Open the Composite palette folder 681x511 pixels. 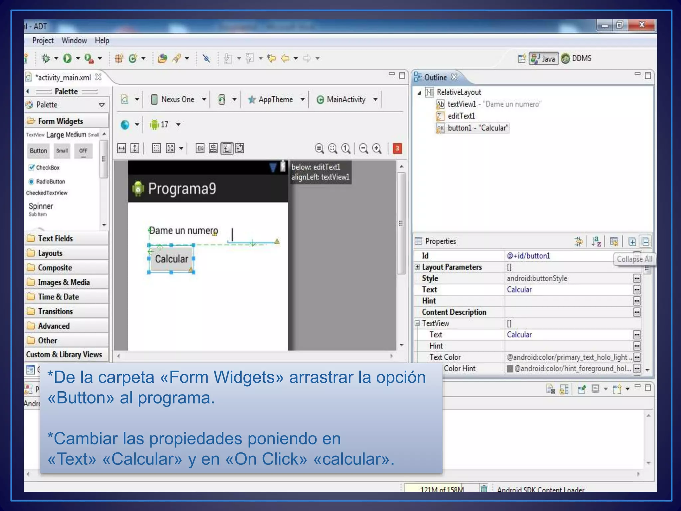pos(67,267)
